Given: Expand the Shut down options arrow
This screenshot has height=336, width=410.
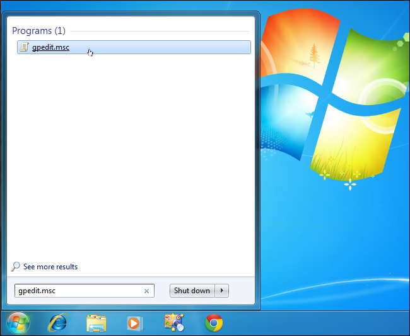Looking at the screenshot, I should coord(222,291).
